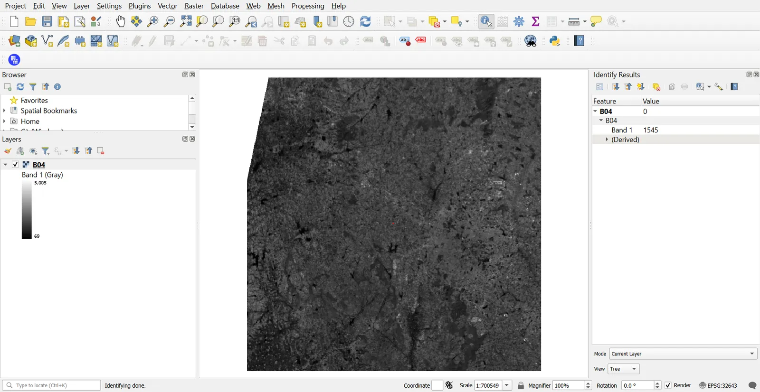The width and height of the screenshot is (760, 392).
Task: Open the Processing menu
Action: (308, 6)
